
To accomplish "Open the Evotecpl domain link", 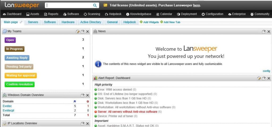I will [x=8, y=111].
